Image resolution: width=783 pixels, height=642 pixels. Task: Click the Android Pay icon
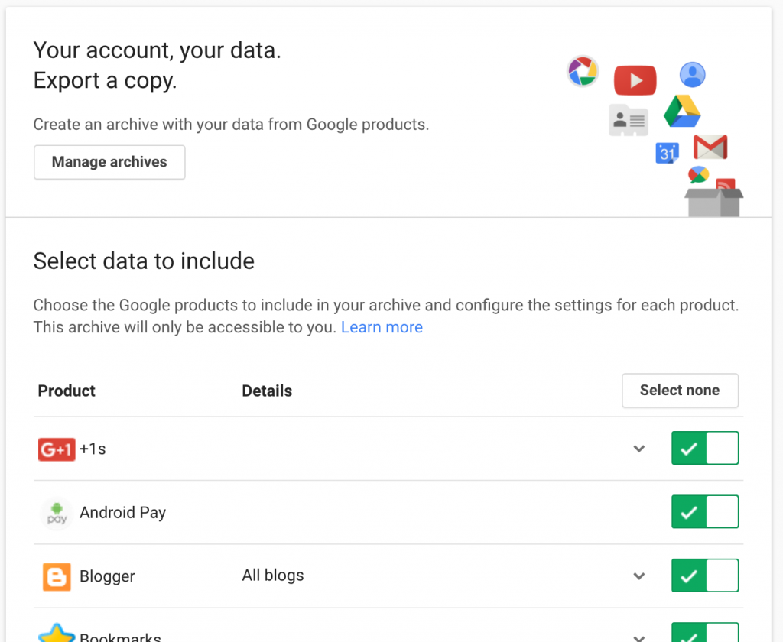point(57,513)
